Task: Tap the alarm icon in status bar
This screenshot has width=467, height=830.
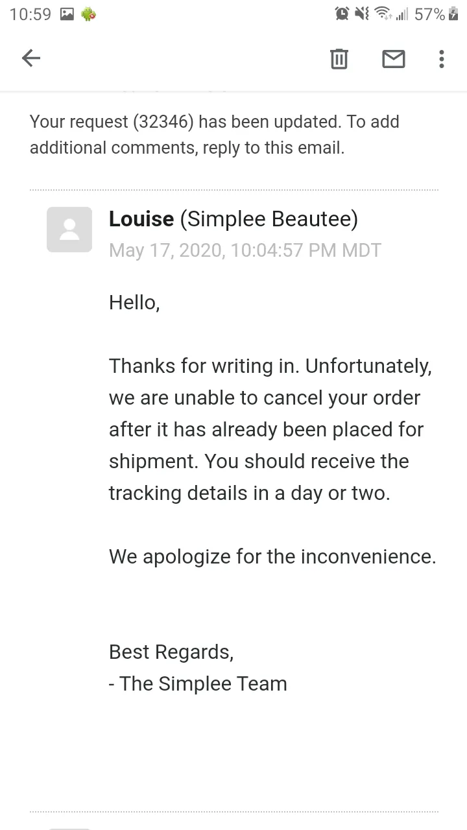Action: pos(342,14)
